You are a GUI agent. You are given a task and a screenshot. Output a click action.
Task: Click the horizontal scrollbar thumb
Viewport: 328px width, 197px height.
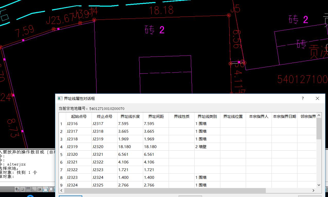click(x=165, y=190)
